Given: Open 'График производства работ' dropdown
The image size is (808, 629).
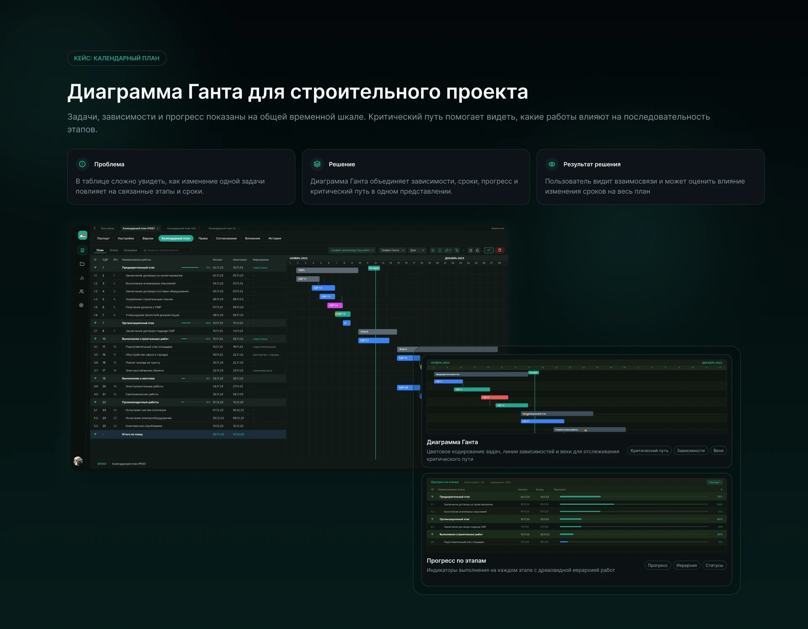Looking at the screenshot, I should pyautogui.click(x=352, y=250).
